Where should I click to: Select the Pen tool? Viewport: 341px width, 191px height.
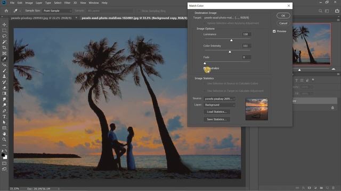tap(4, 111)
